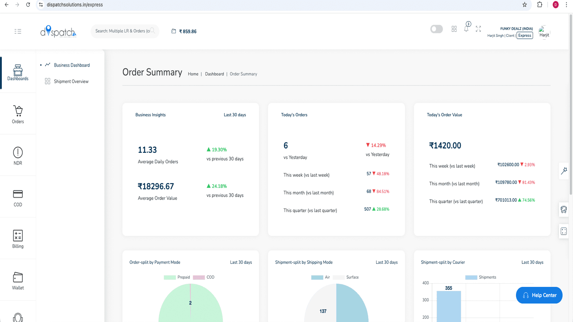Viewport: 573px width, 322px height.
Task: Toggle the Shipments legend in courier chart
Action: 481,277
